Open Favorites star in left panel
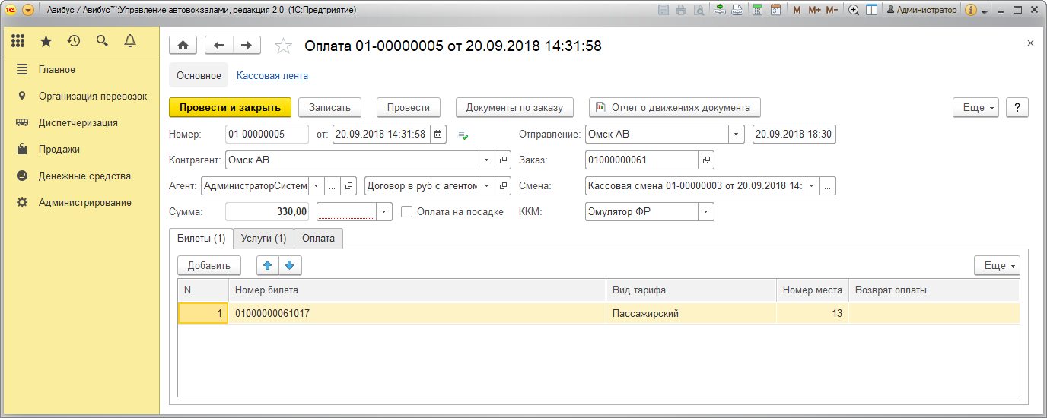 (46, 41)
